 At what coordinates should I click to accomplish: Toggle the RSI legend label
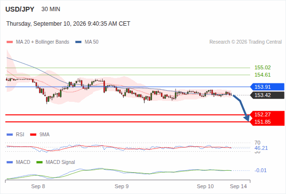[x=20, y=135]
